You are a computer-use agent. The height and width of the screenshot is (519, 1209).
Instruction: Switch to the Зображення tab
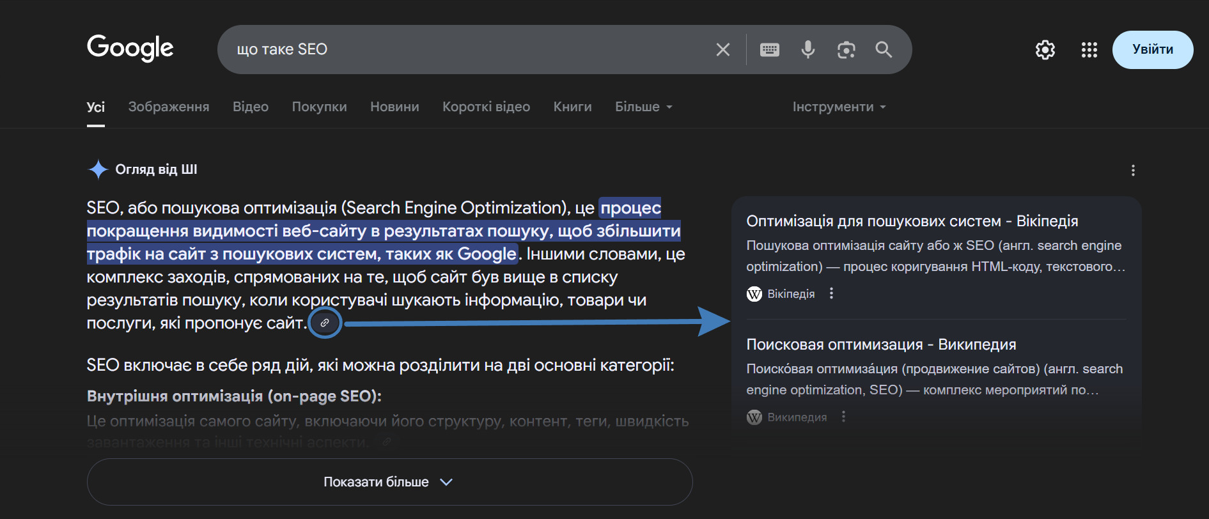(169, 107)
